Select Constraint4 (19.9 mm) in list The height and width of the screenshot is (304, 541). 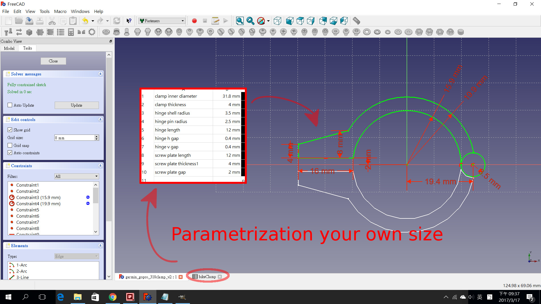coord(50,204)
